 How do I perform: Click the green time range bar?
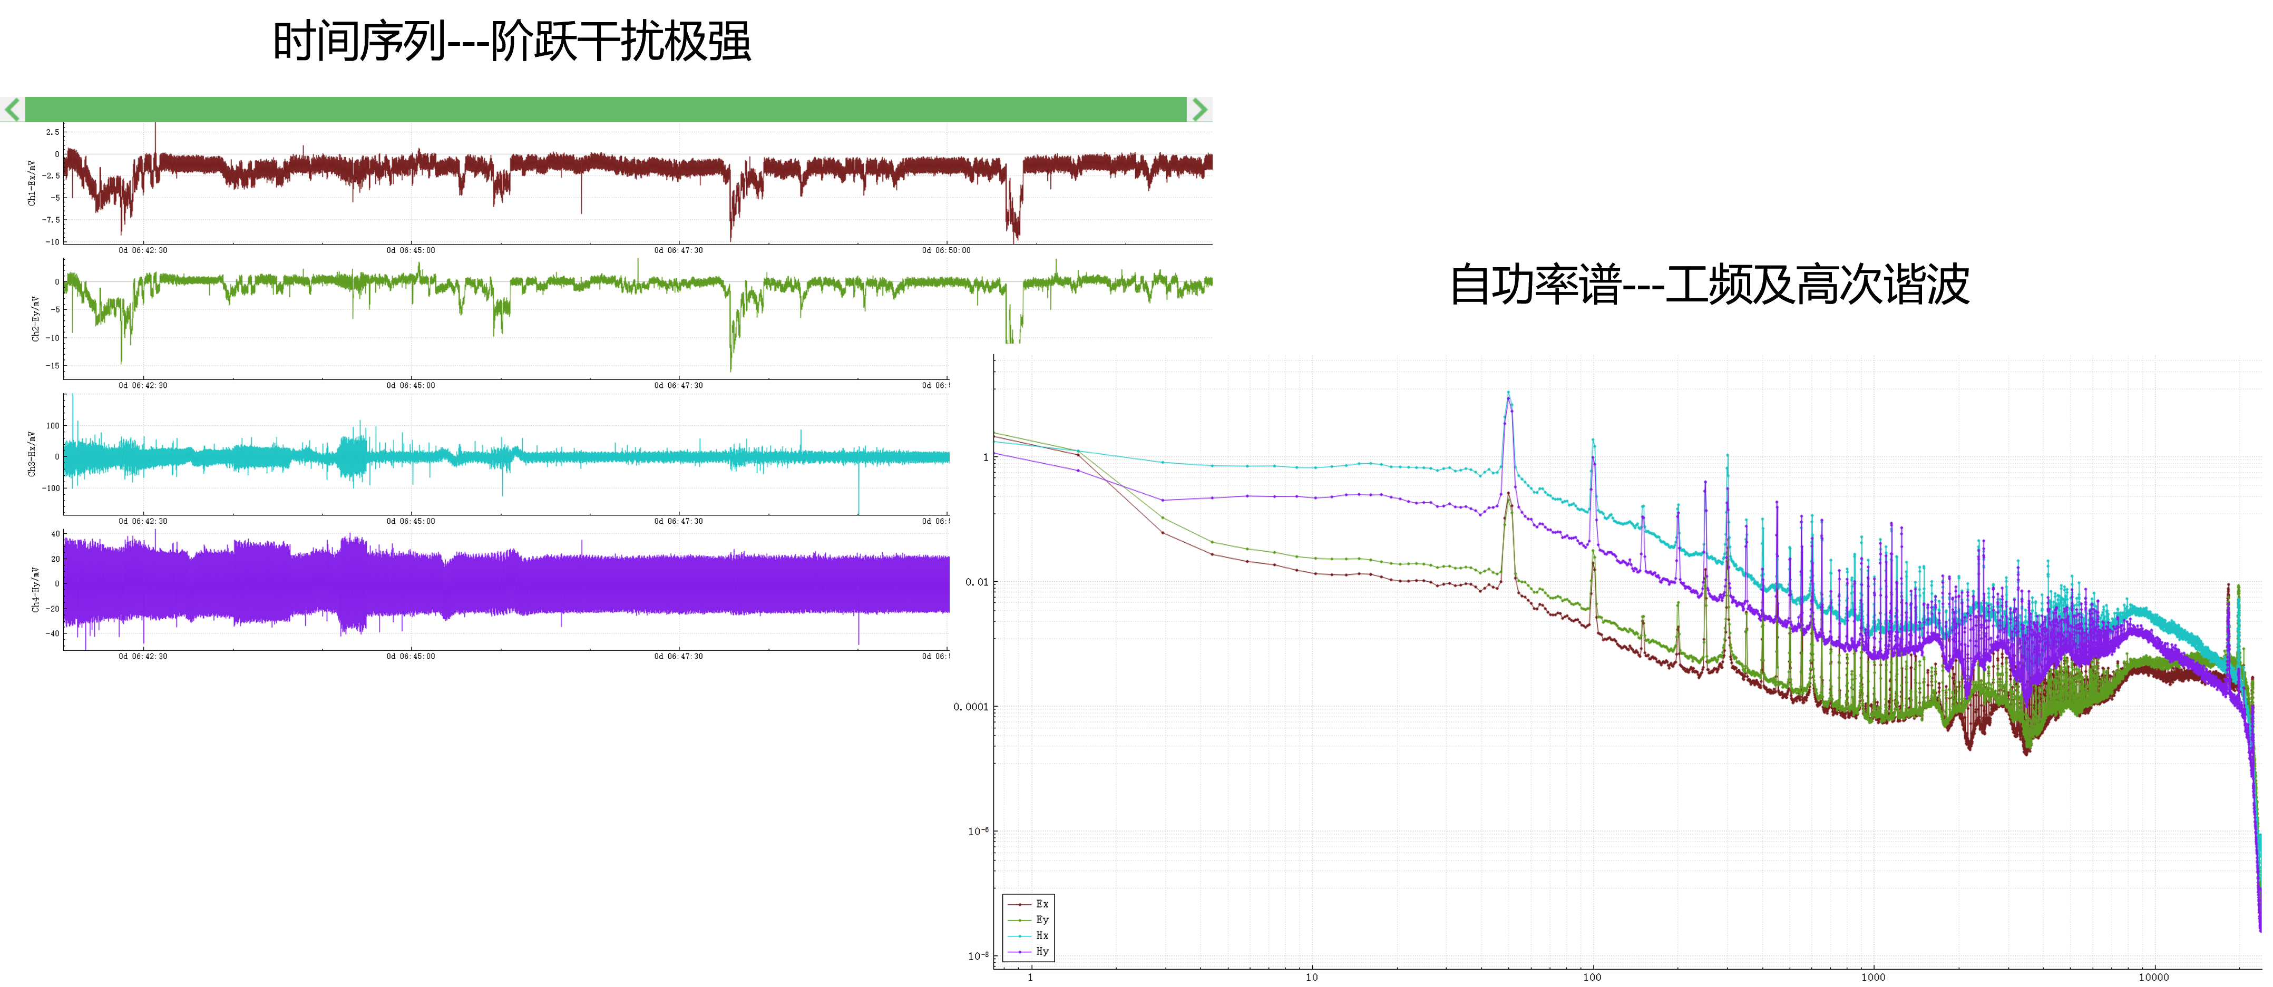pyautogui.click(x=606, y=110)
